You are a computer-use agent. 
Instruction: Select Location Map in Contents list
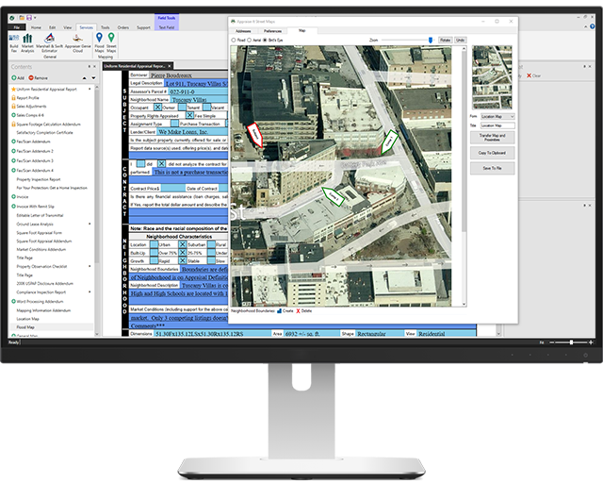[27, 319]
